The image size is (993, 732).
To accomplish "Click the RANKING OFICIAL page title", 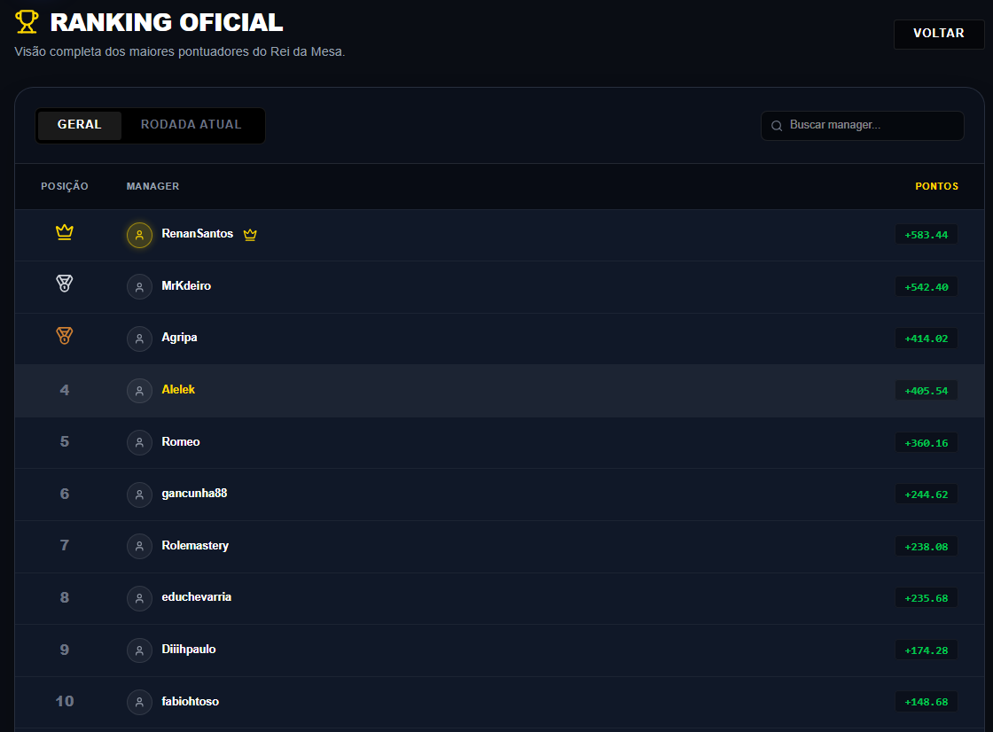I will pyautogui.click(x=167, y=23).
